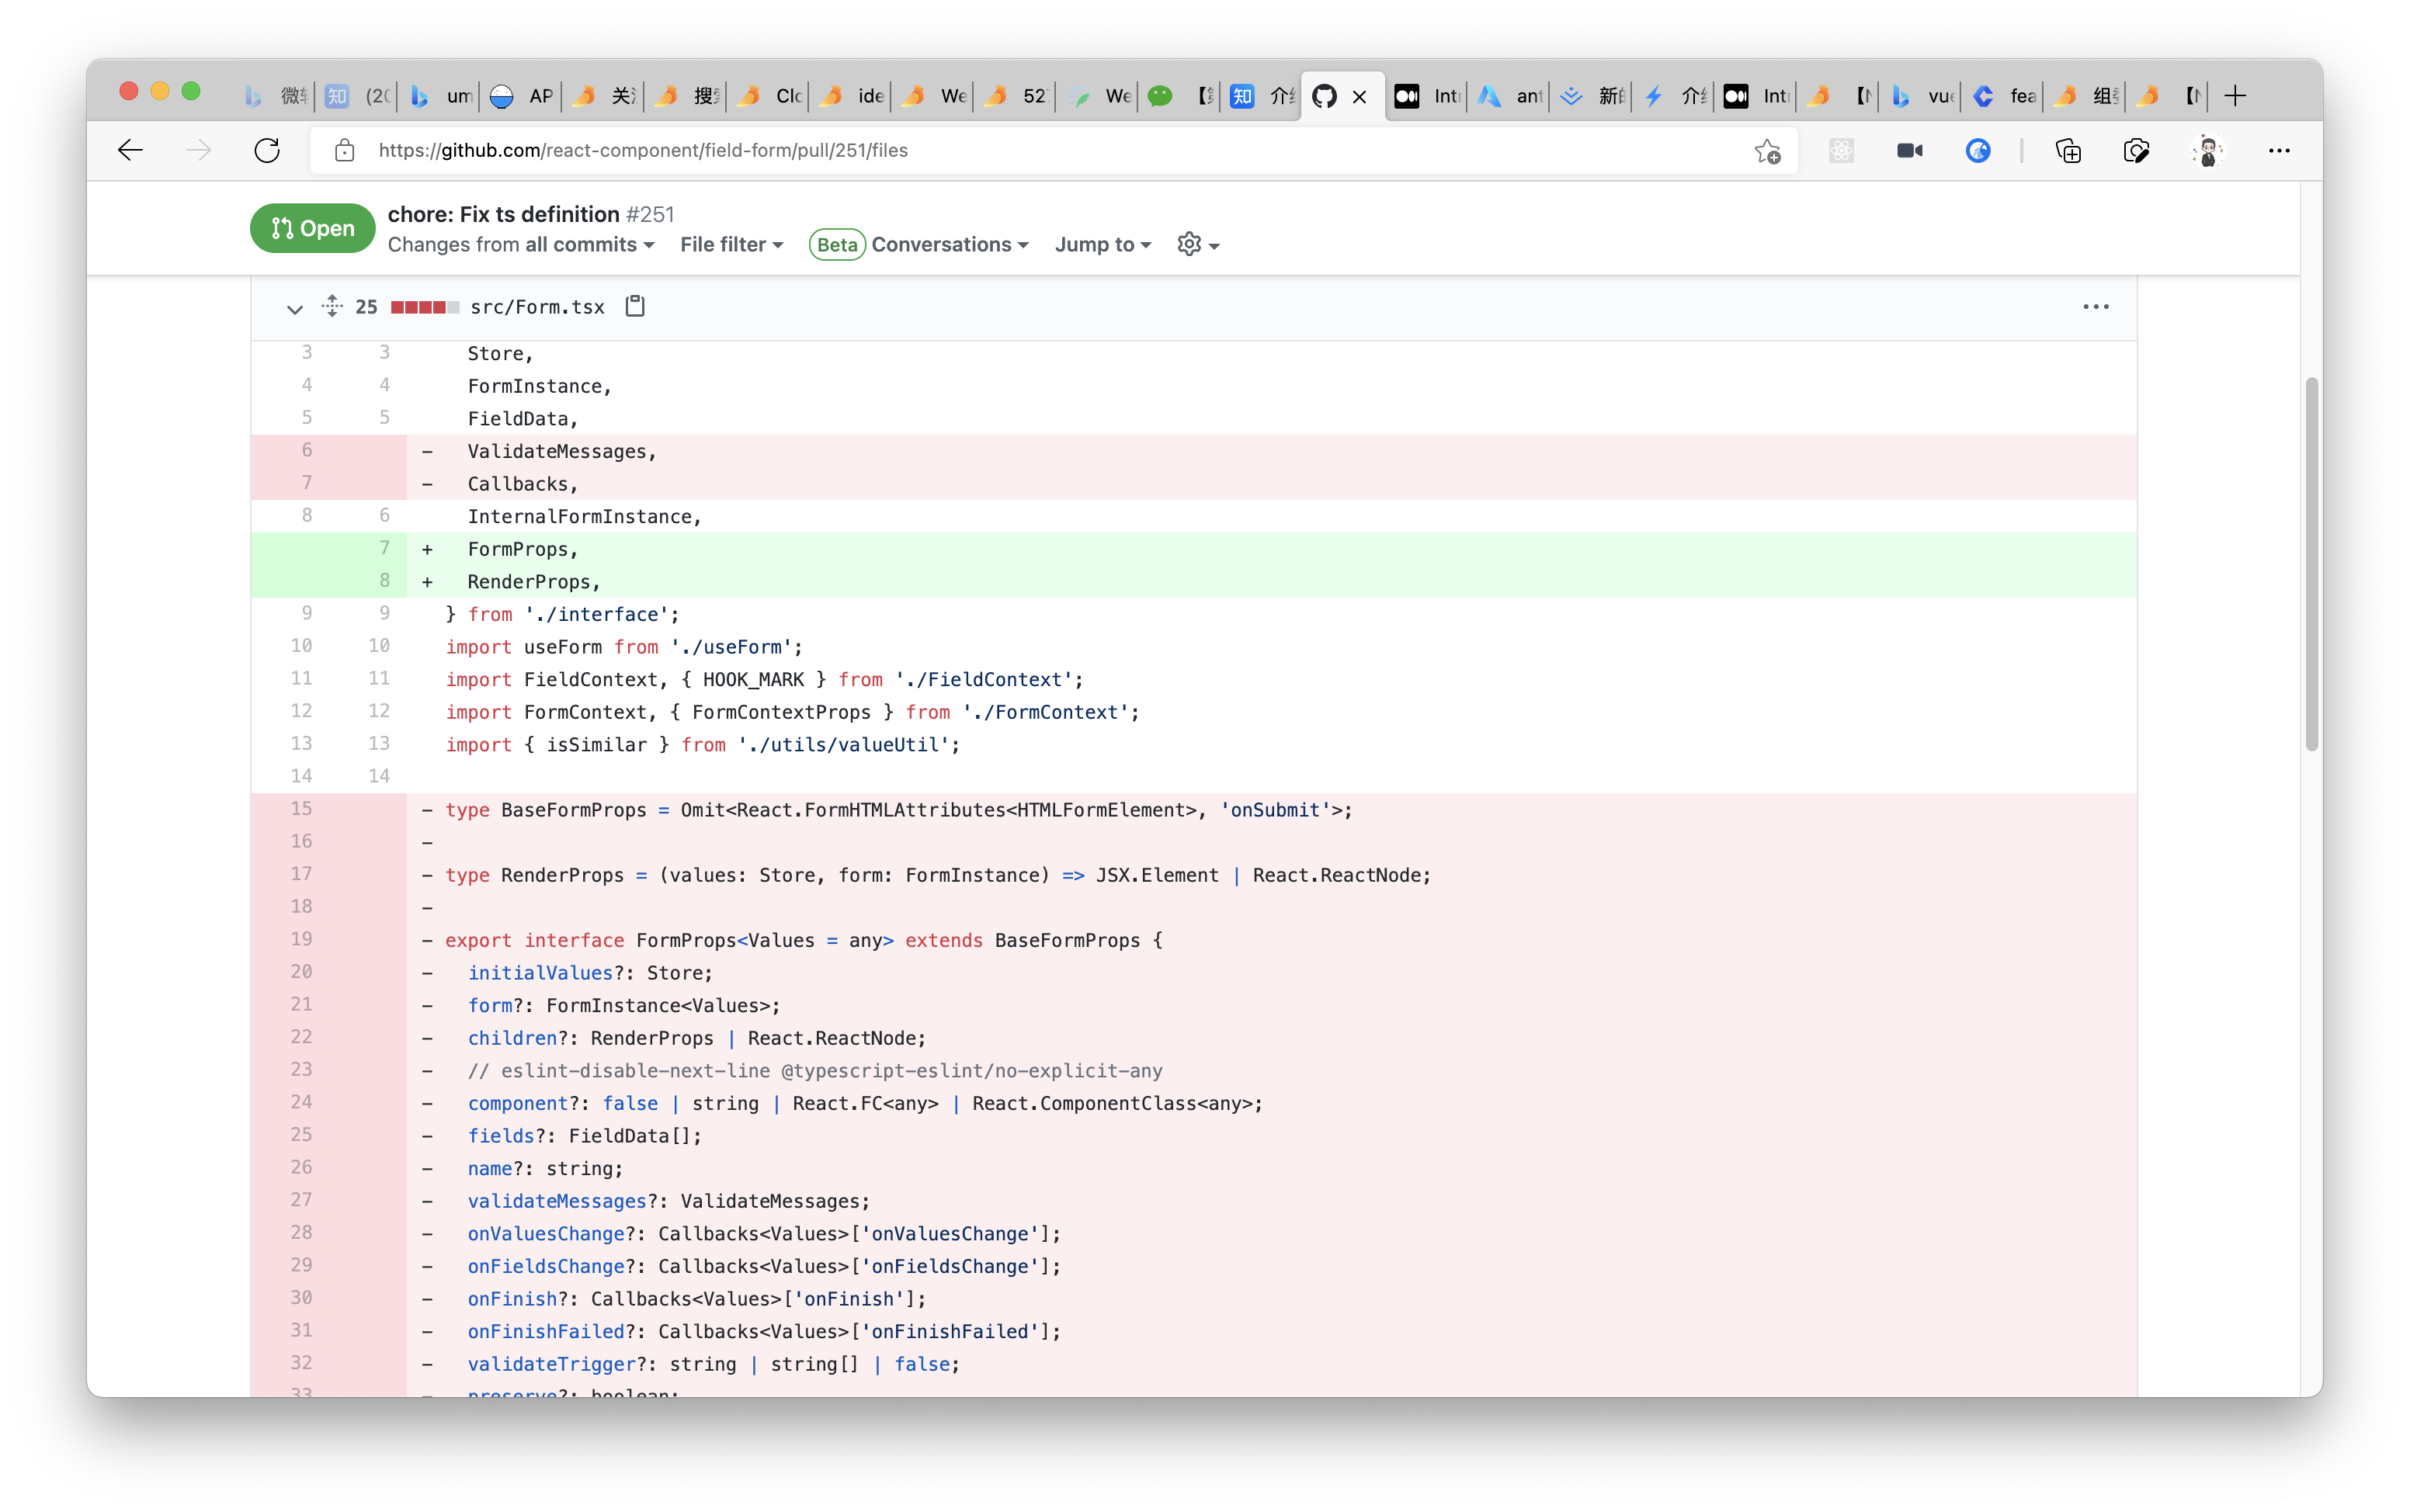Viewport: 2410px width, 1512px height.
Task: Open diff settings gear dropdown
Action: (1198, 245)
